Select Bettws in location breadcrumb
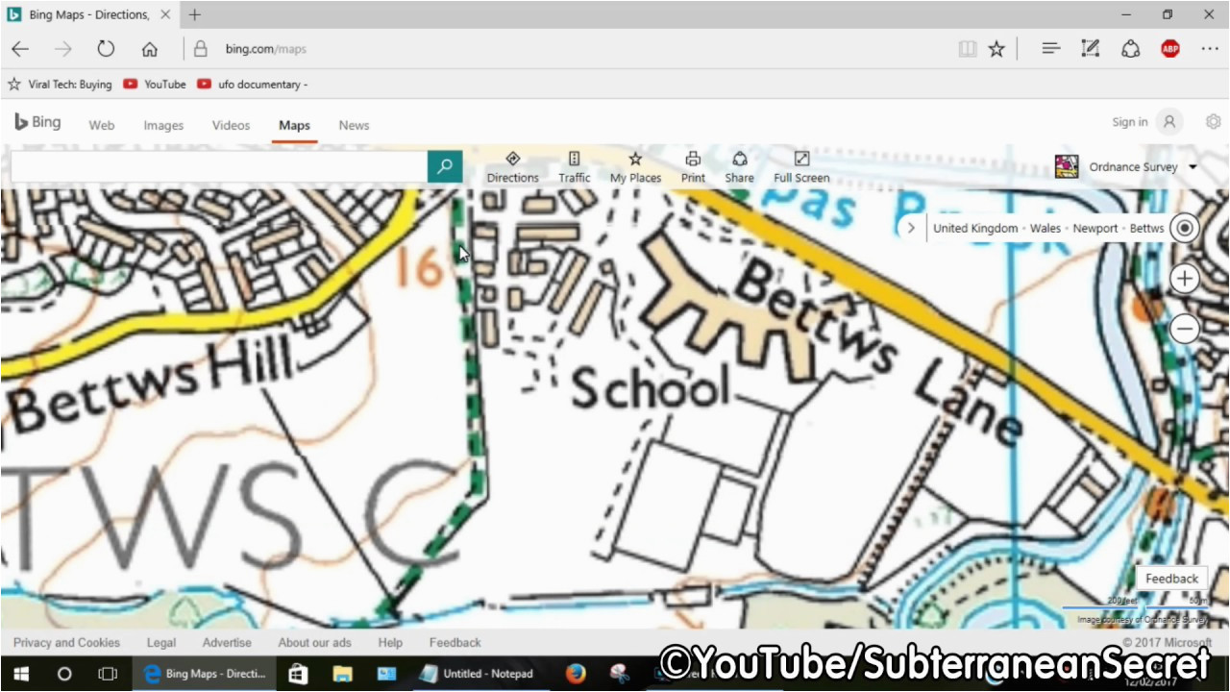Viewport: 1230px width, 692px height. (x=1146, y=229)
